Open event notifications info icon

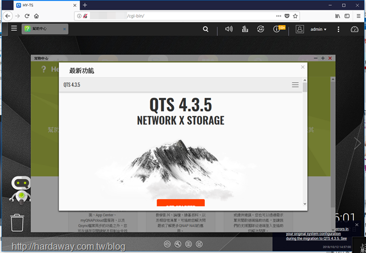[x=276, y=29]
